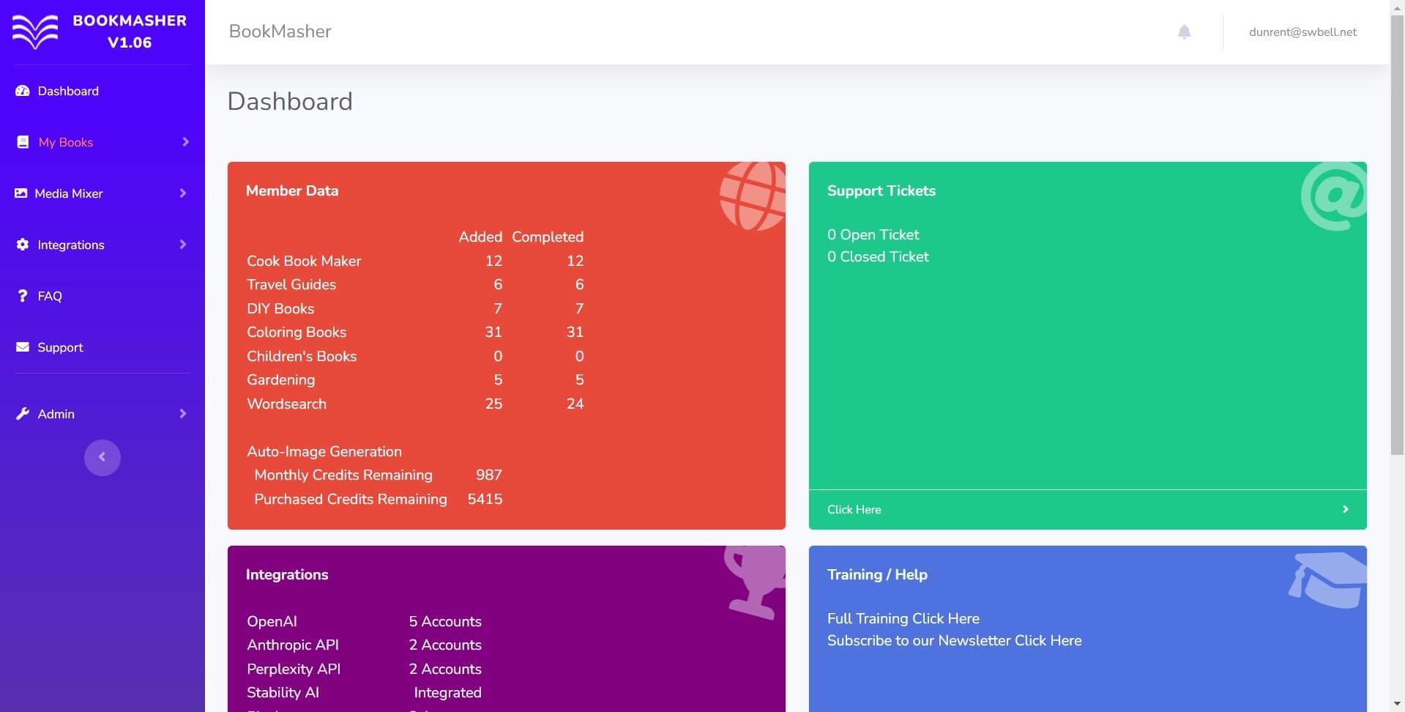This screenshot has width=1405, height=712.
Task: Click the page vertical scrollbar thumb
Action: pyautogui.click(x=1397, y=234)
